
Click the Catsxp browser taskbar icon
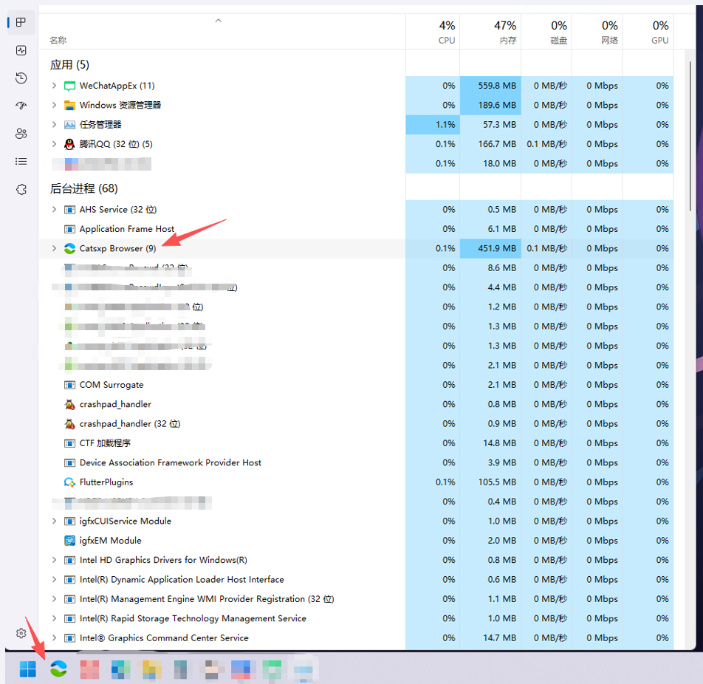click(x=58, y=669)
